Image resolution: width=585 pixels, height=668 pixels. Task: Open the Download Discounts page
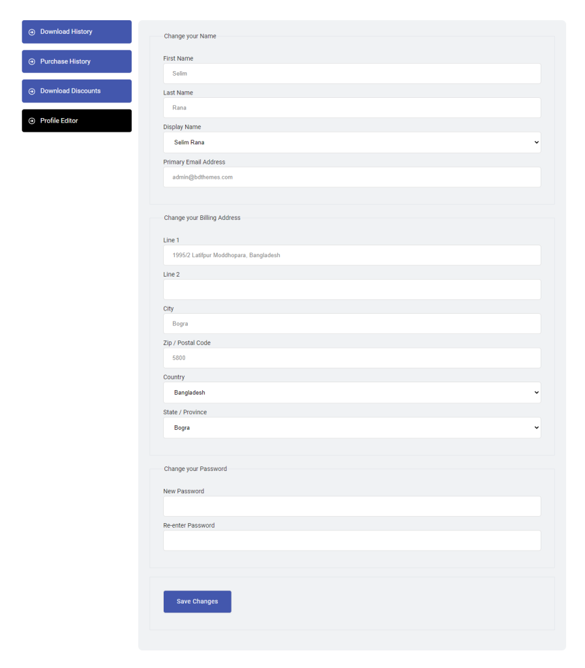point(76,91)
